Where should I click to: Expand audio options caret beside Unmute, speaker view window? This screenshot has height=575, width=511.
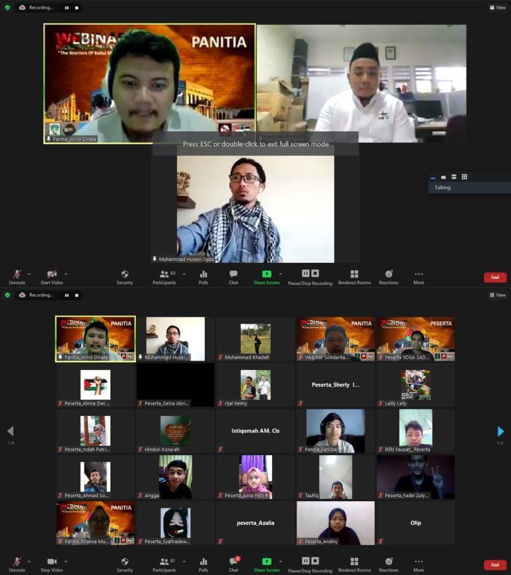[x=29, y=274]
